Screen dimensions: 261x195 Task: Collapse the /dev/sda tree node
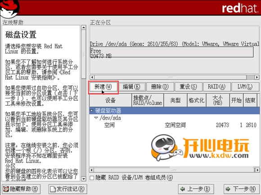tap(96, 118)
